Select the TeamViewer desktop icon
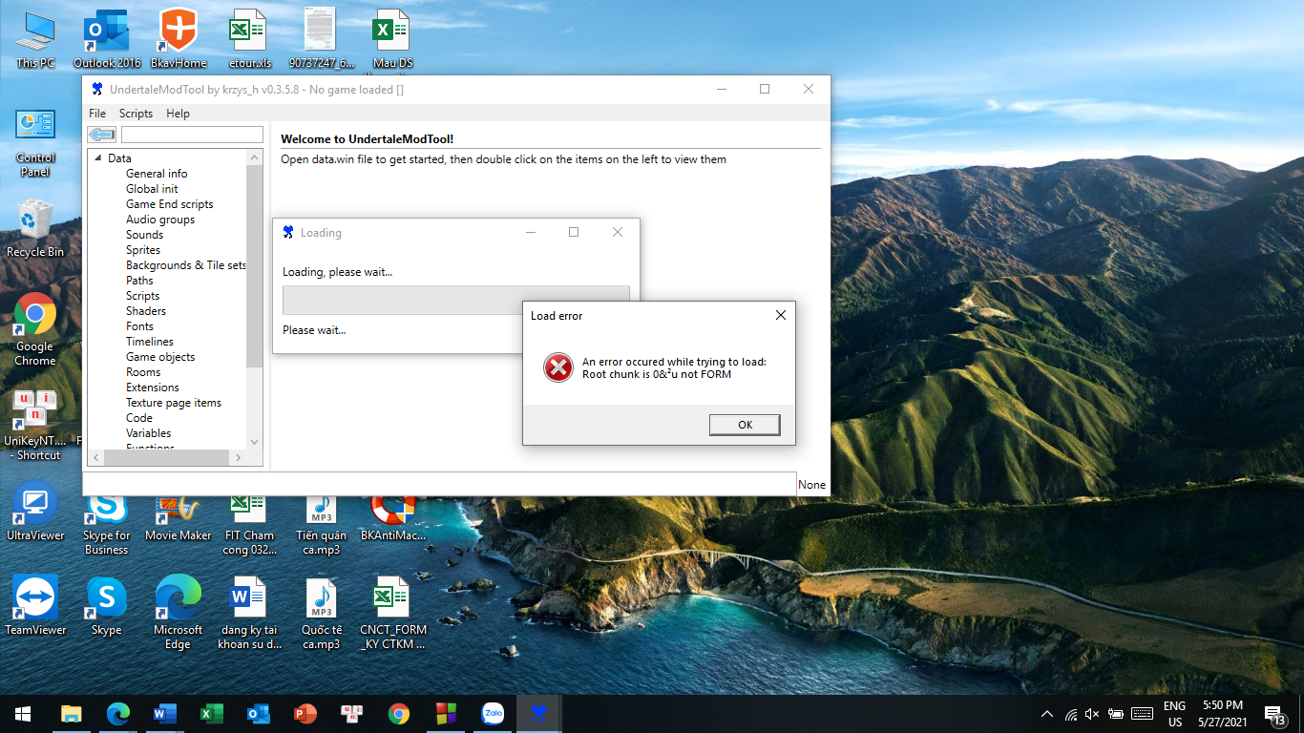Viewport: 1304px width, 733px height. coord(35,605)
